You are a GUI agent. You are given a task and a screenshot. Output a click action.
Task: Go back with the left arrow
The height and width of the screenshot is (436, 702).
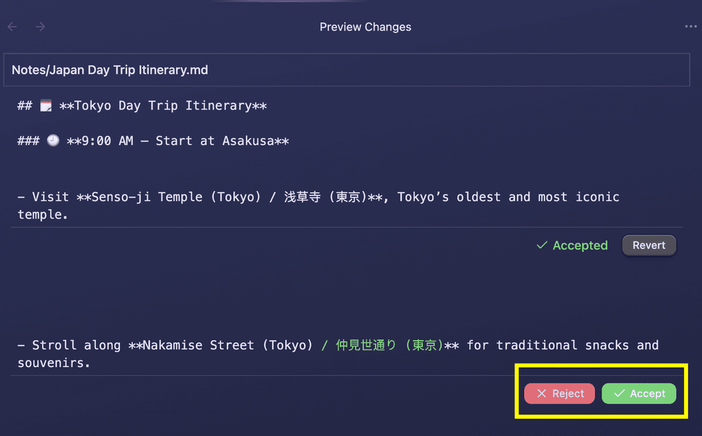(12, 27)
